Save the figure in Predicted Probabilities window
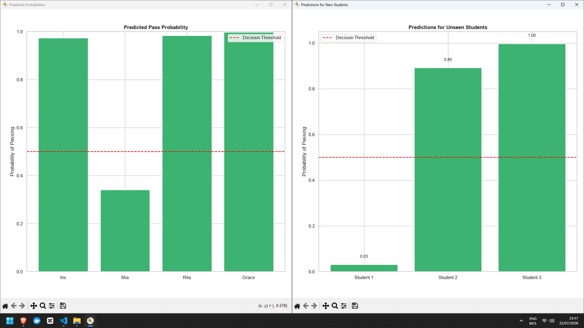 63,306
